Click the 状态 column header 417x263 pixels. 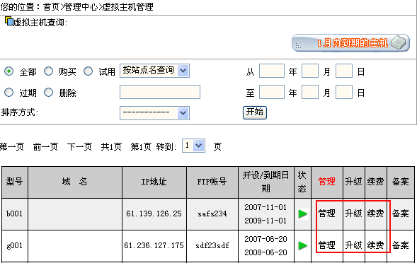(x=302, y=182)
